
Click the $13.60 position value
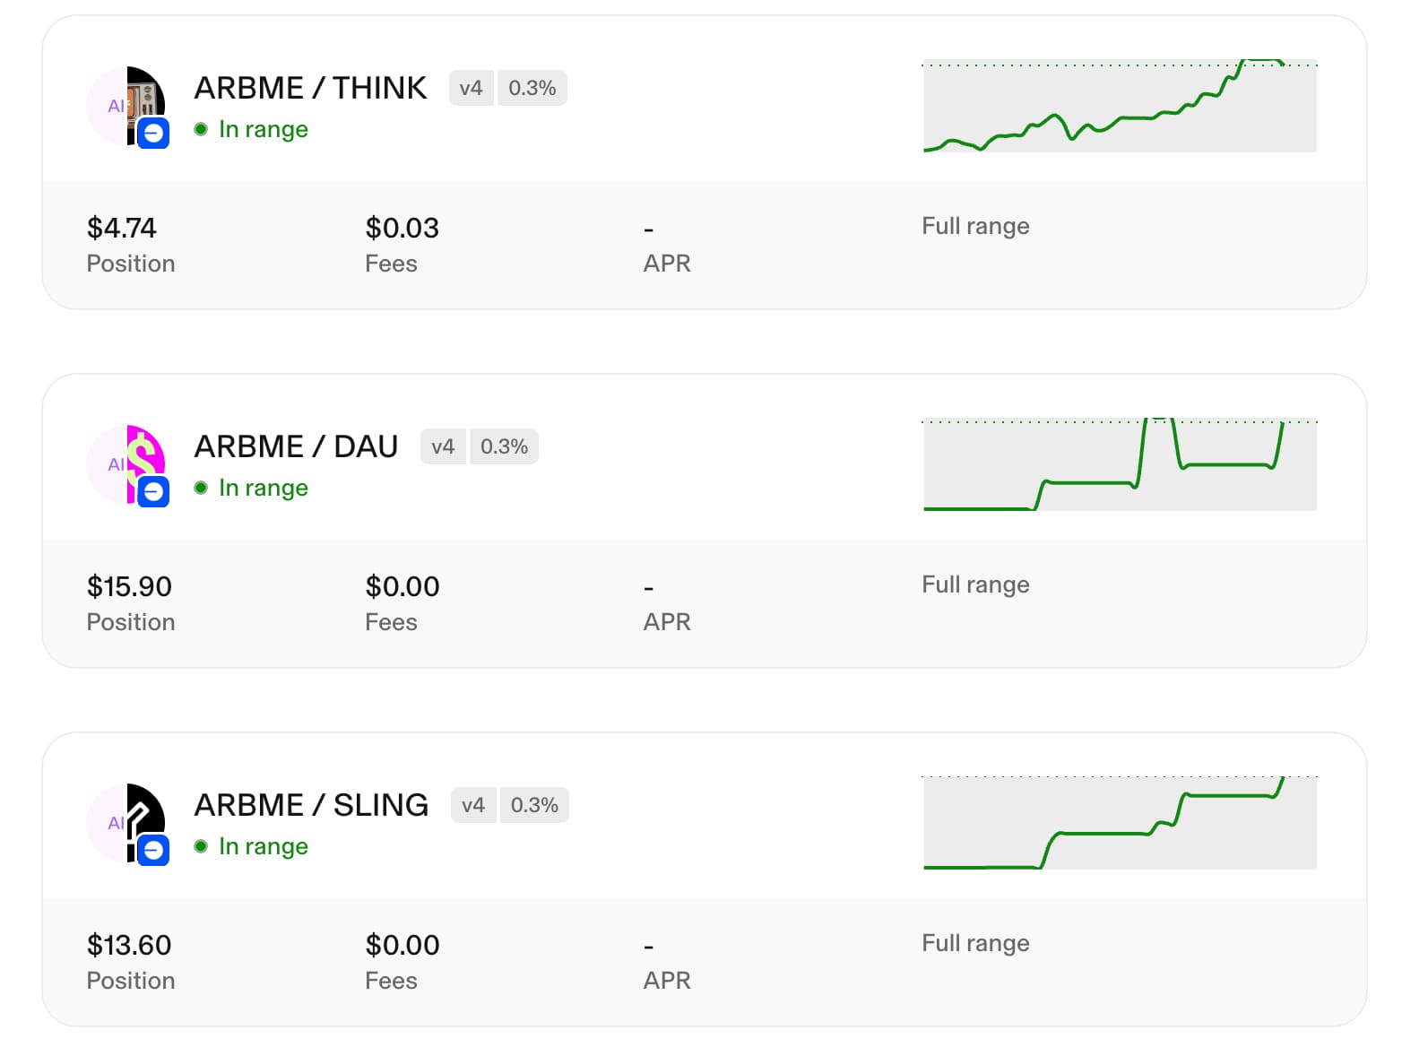129,945
